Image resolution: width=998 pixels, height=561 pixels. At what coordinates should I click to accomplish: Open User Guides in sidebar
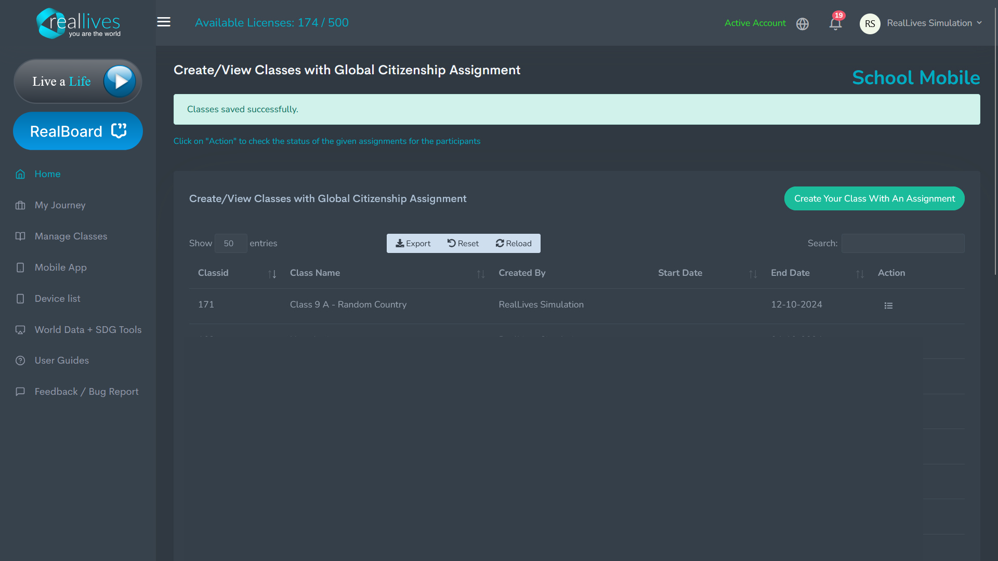(x=61, y=360)
